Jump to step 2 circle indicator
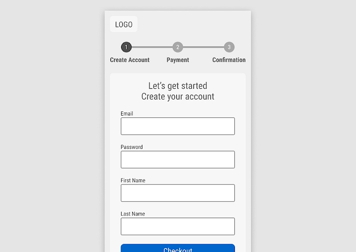Viewport: 356px width, 252px height. [x=178, y=47]
